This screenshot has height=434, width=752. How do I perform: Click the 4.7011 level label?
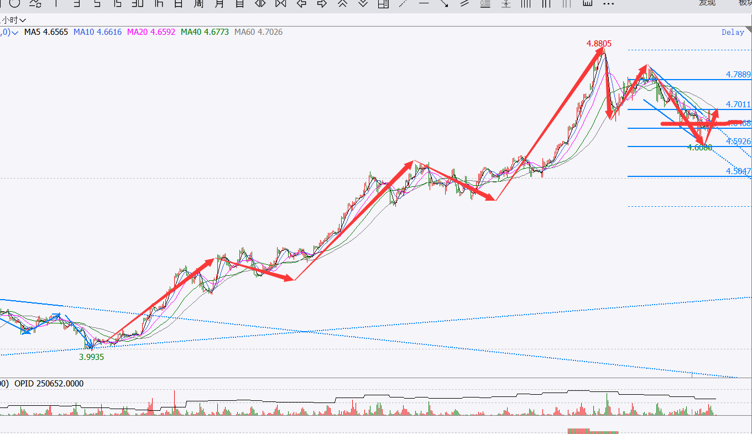[738, 104]
